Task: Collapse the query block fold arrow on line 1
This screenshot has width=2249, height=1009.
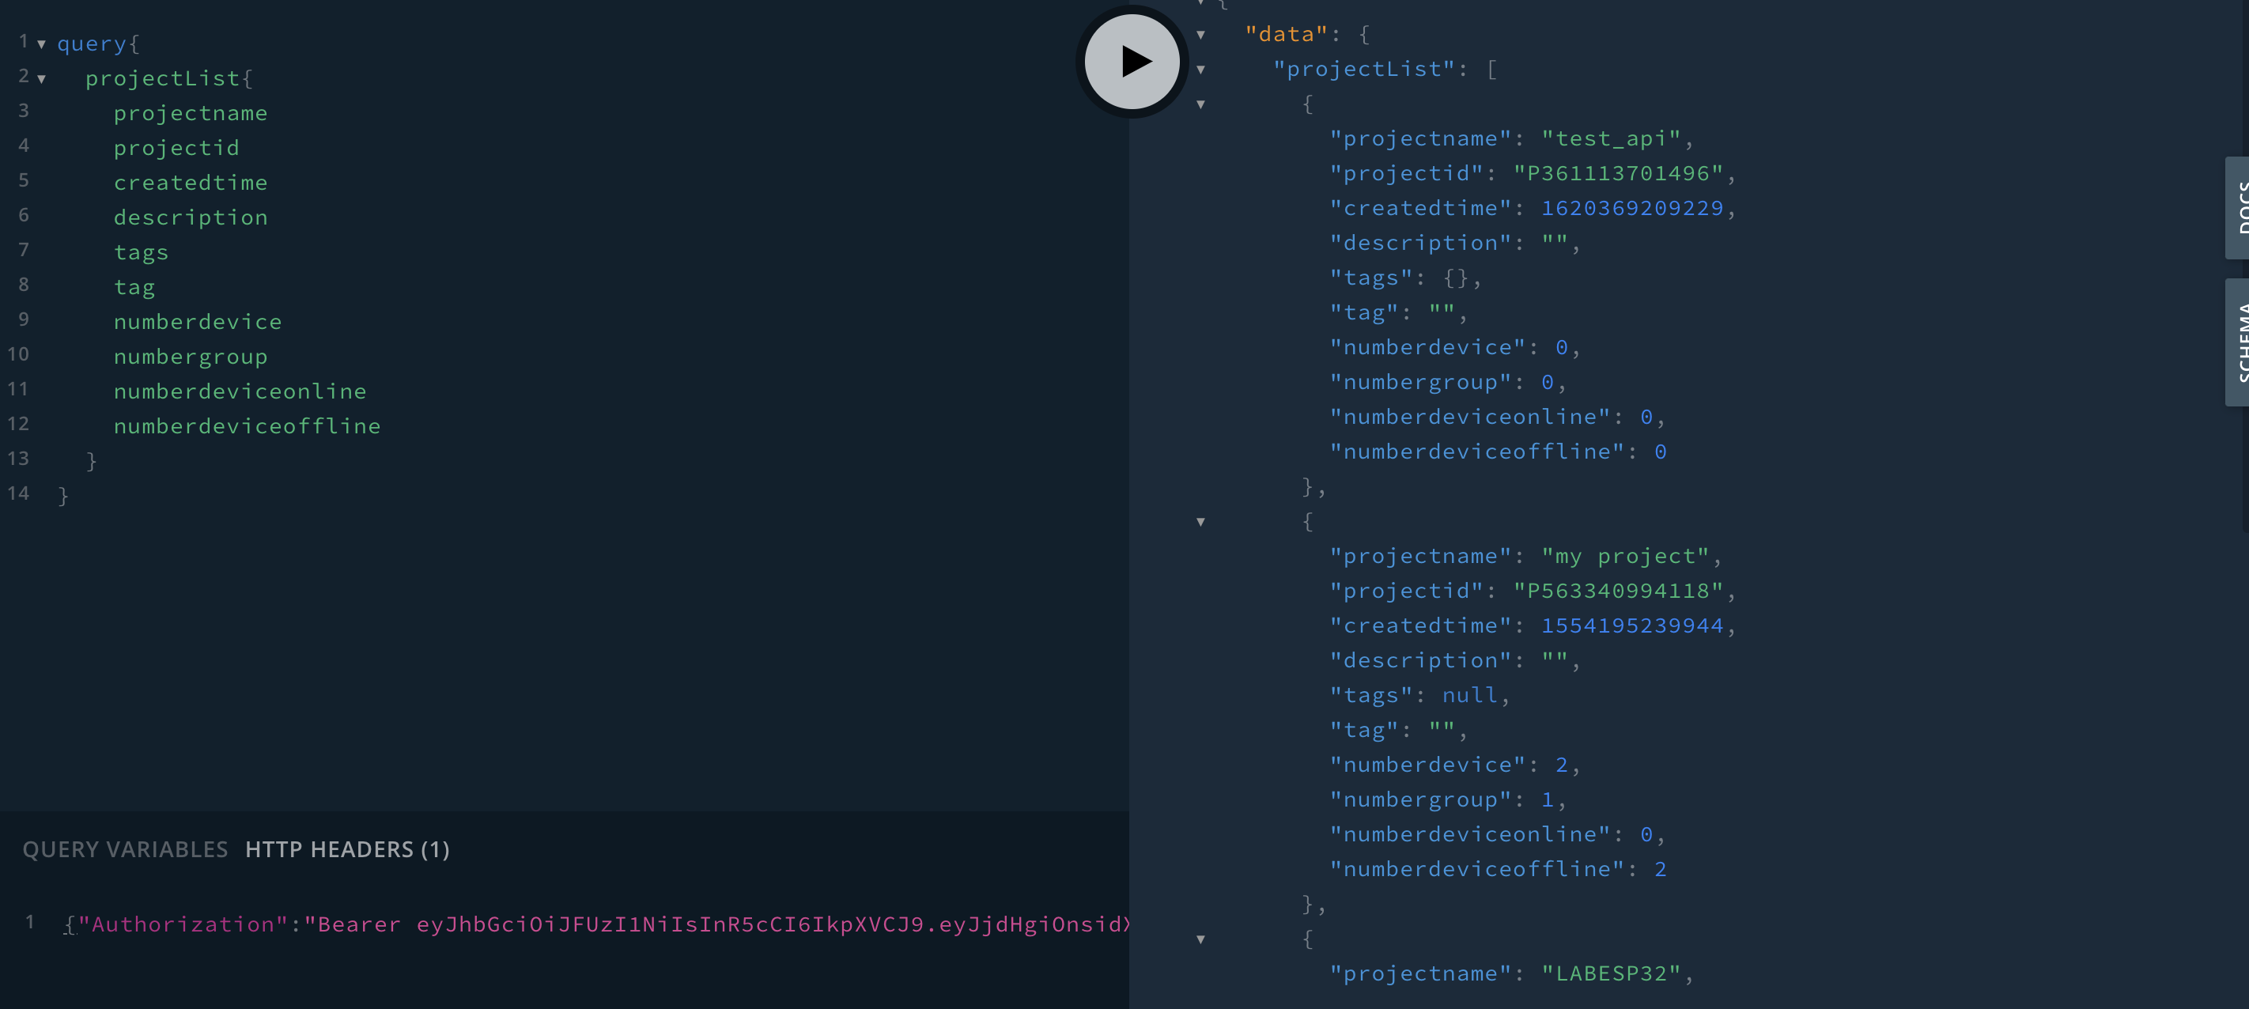Action: 41,43
